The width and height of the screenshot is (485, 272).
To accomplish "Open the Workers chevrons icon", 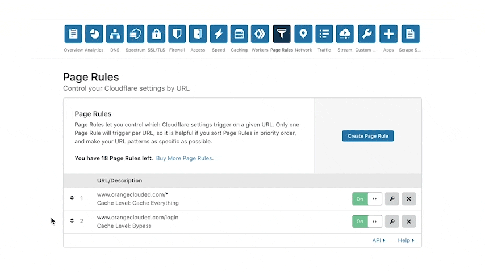I will pyautogui.click(x=260, y=34).
